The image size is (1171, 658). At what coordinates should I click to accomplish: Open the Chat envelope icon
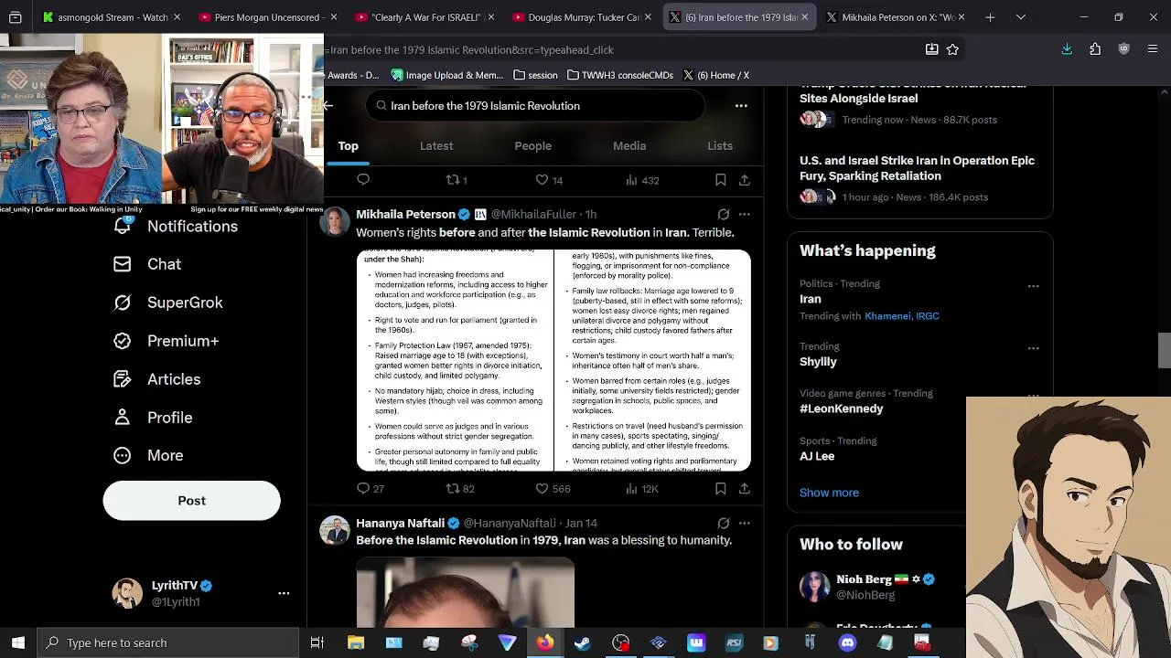point(122,264)
